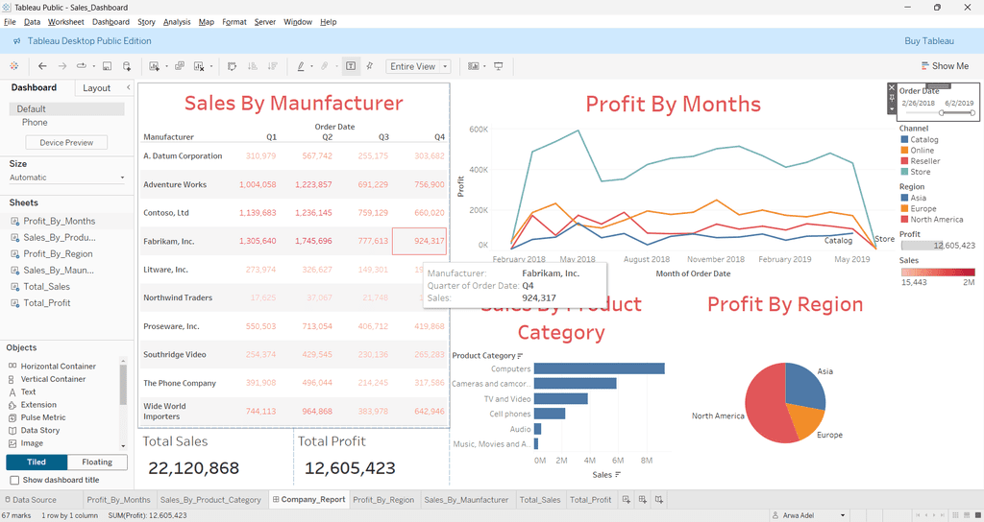
Task: Toggle North America region legend item
Action: pos(932,220)
